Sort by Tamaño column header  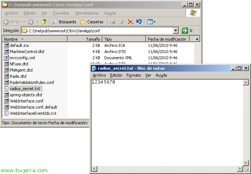click(85, 39)
